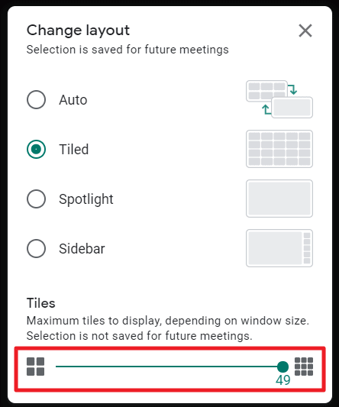Click the tiles slider handle at 49
339x407 pixels.
[x=282, y=367]
